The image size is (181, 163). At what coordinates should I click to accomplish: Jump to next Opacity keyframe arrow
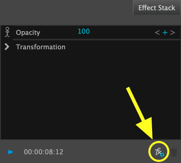(173, 32)
